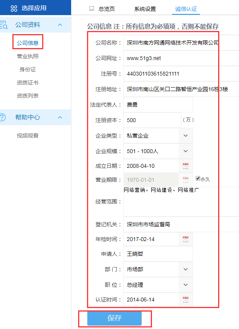Open the 企业规模 dropdown
Screen dimensions: 239x329
(x=186, y=151)
